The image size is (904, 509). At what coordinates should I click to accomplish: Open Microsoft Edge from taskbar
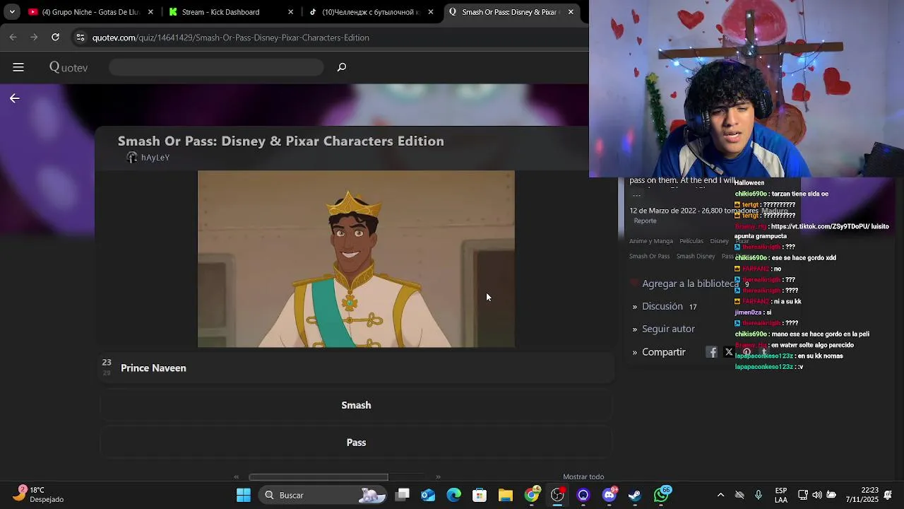point(453,495)
